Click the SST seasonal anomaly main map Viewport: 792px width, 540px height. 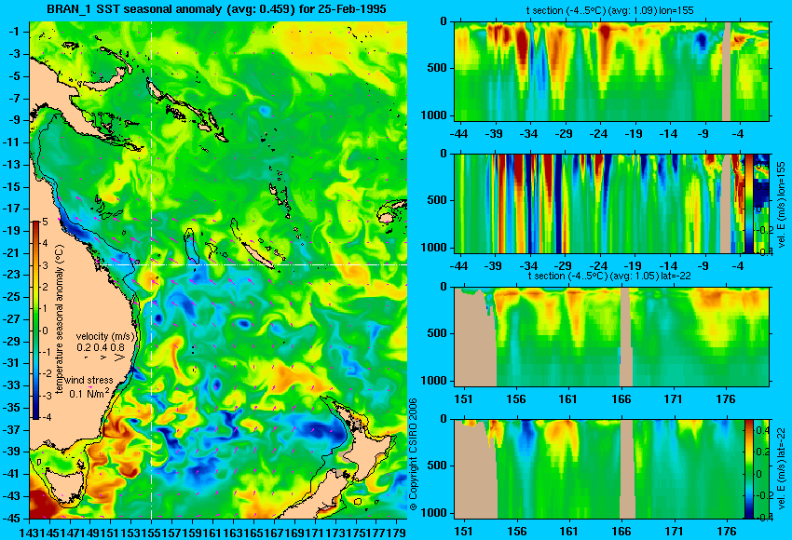pos(218,270)
